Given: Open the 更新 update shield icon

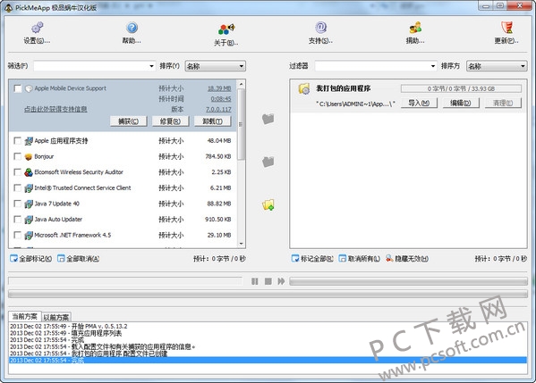Looking at the screenshot, I should coord(506,28).
